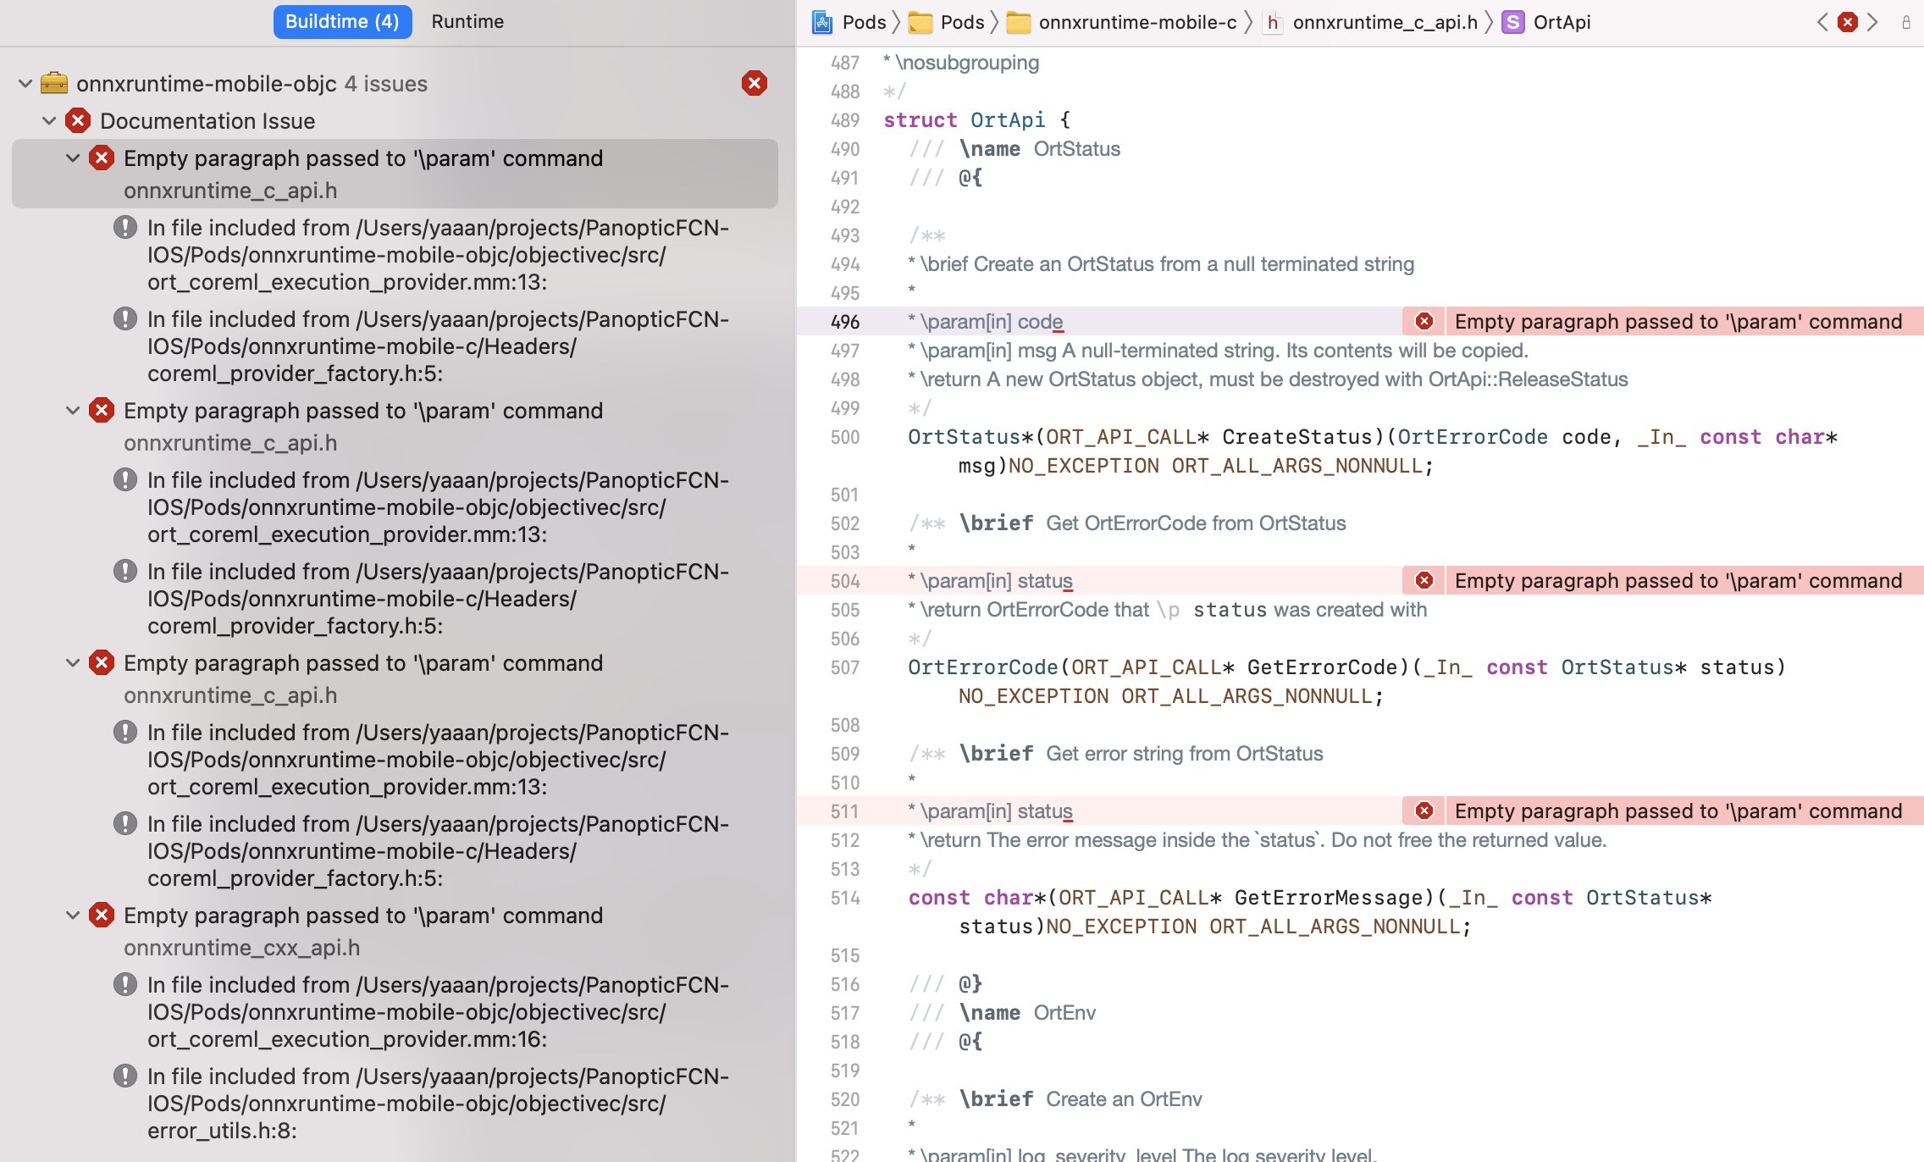Click the Documentation Issue error icon
1924x1162 pixels.
pos(78,120)
